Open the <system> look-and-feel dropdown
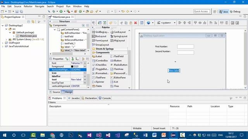248x139 pixels. click(x=175, y=23)
